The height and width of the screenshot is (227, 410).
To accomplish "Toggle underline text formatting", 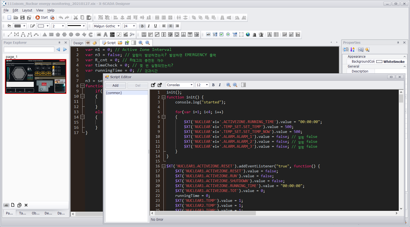I will [155, 26].
